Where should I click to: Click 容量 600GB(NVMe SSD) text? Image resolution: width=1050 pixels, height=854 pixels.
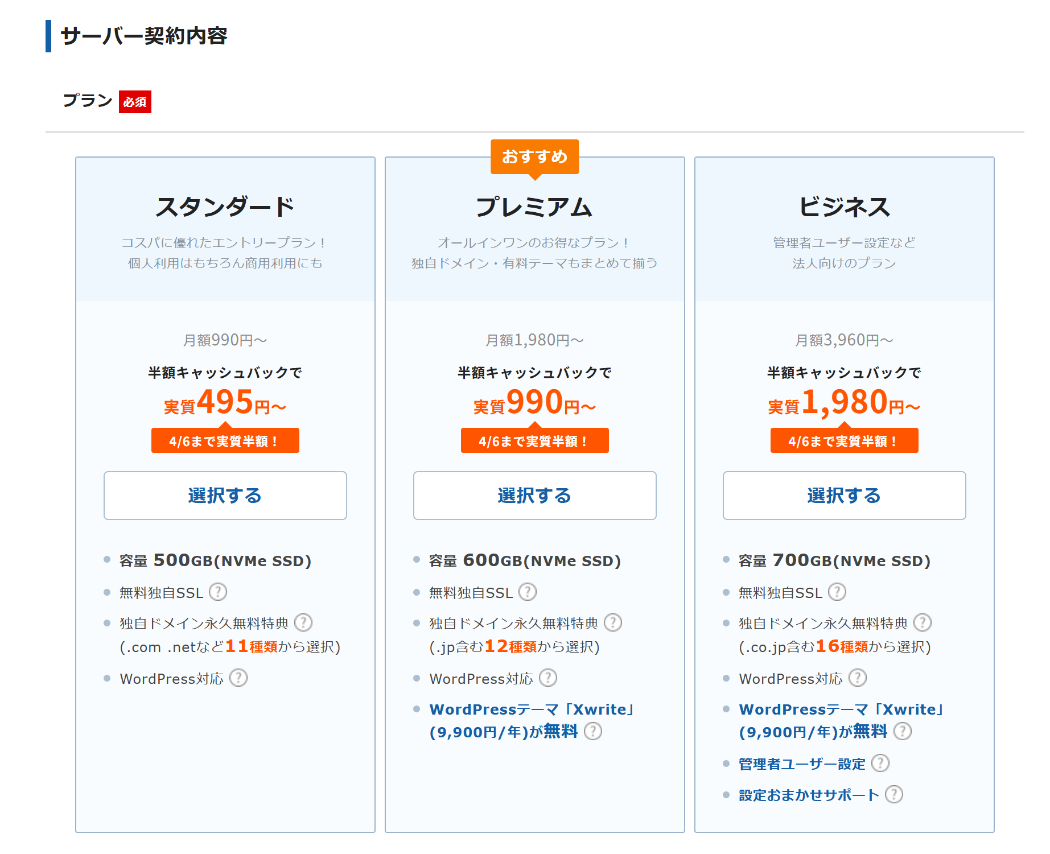pos(525,561)
